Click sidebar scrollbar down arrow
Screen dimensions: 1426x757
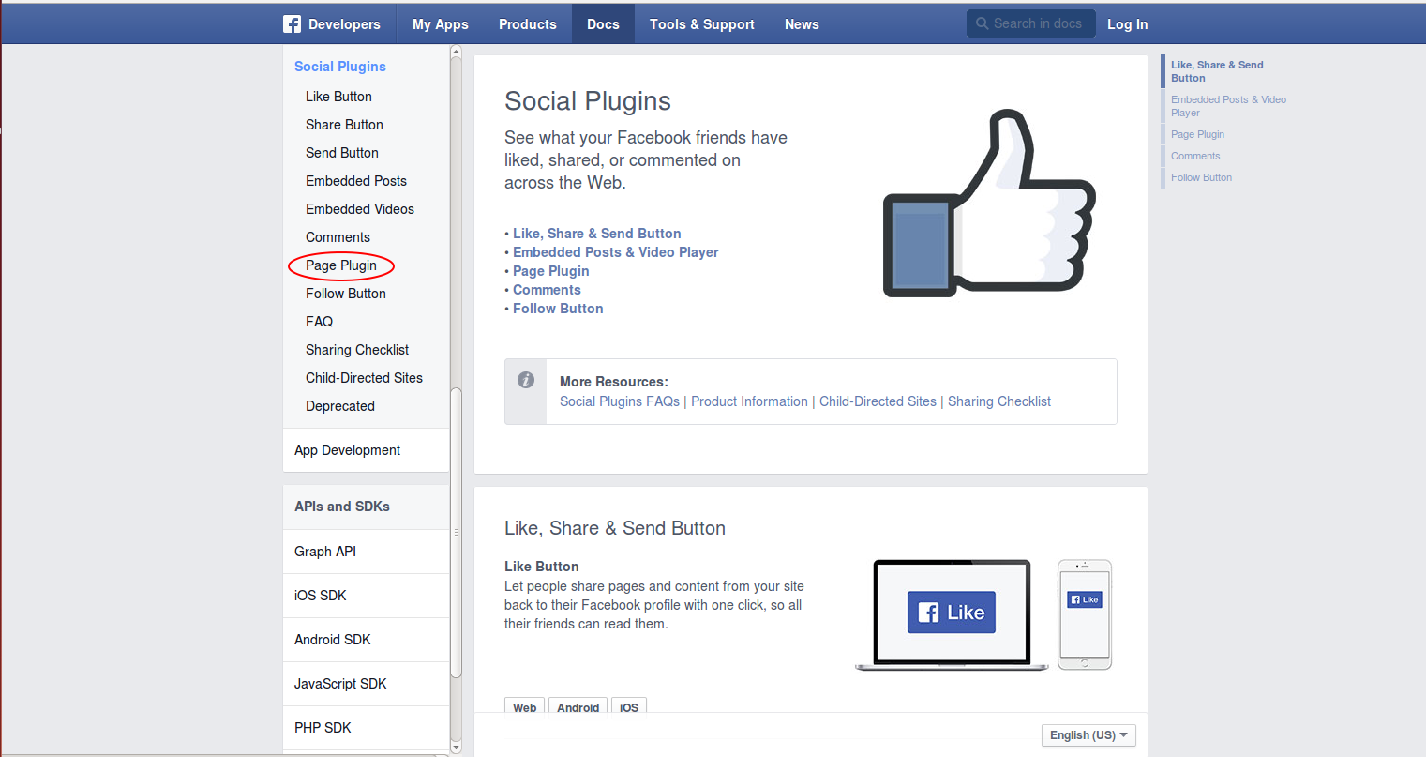tap(456, 748)
